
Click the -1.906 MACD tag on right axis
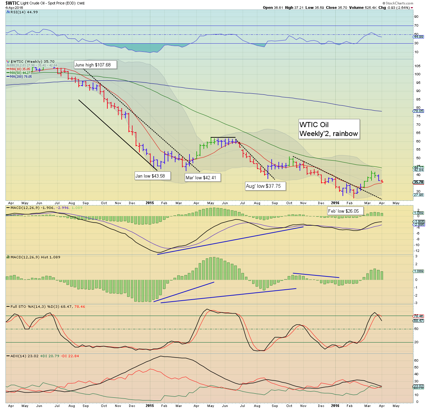point(419,222)
